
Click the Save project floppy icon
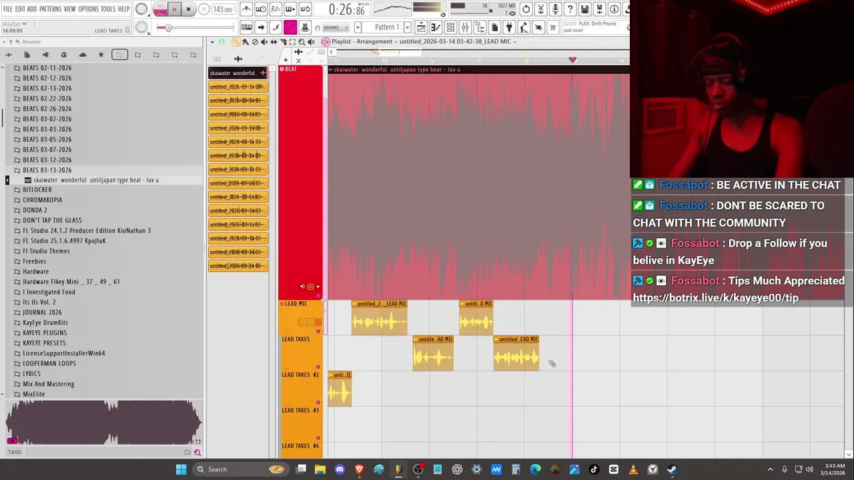(x=584, y=9)
